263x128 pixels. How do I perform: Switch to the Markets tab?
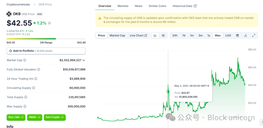[123, 6]
